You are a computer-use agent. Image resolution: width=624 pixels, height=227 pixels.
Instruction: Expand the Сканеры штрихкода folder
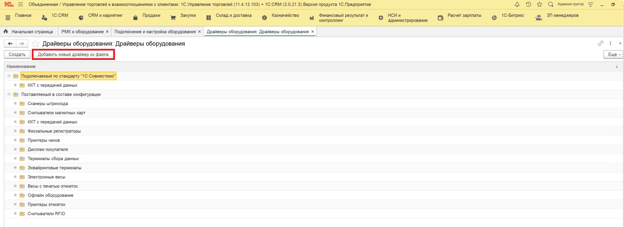tap(15, 104)
